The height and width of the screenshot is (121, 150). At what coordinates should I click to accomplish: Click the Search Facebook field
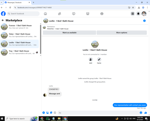[23, 14]
